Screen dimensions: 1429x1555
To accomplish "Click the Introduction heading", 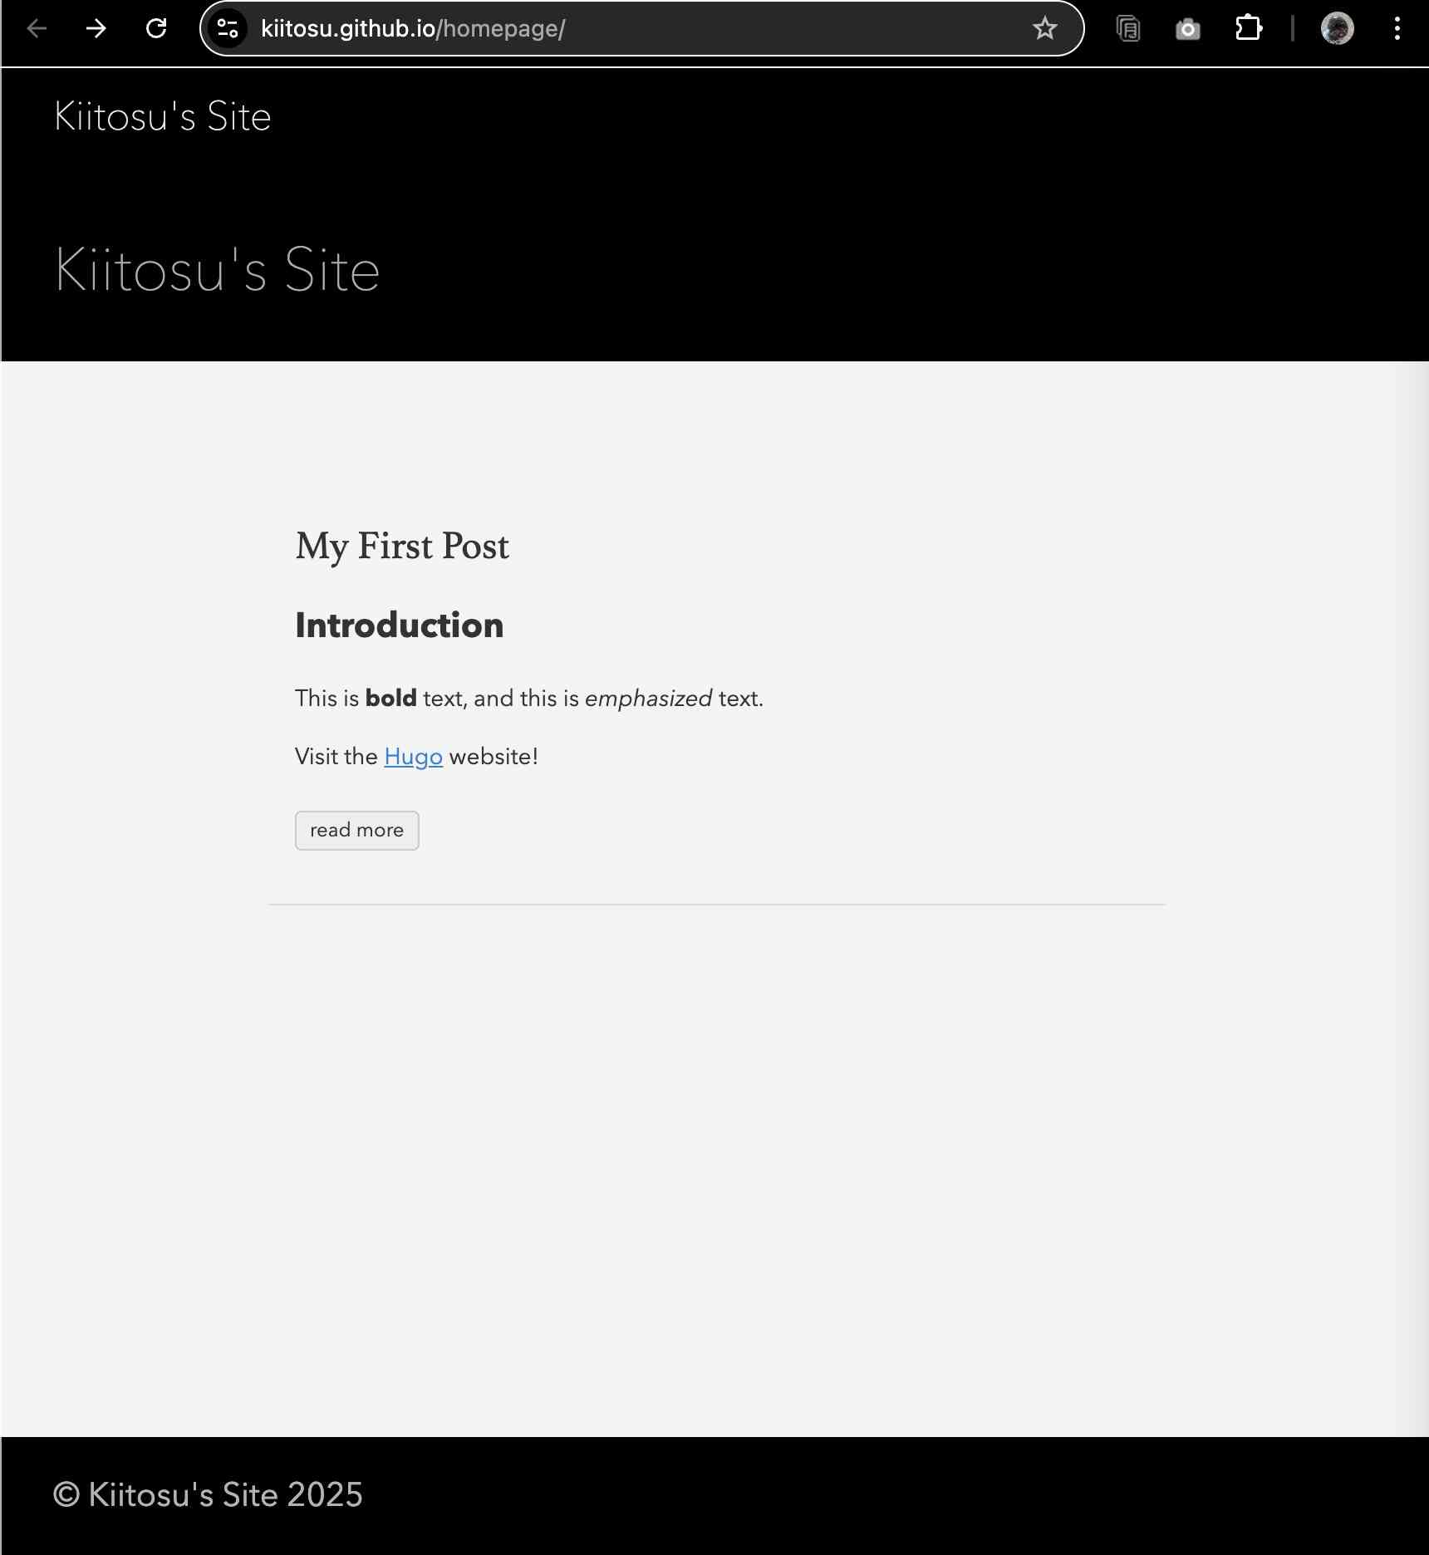I will [x=400, y=625].
